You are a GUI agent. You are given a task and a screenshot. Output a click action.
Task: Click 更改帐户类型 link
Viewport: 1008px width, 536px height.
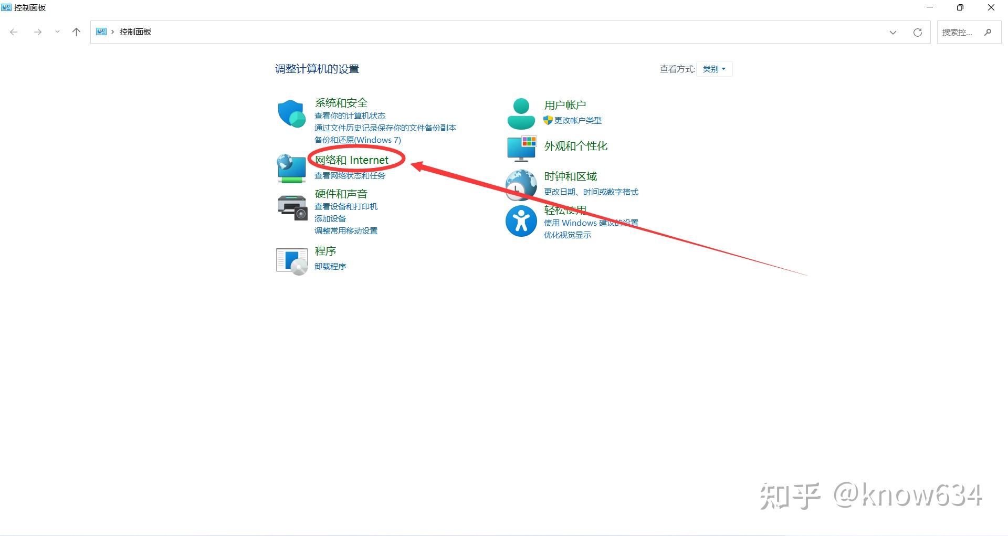(x=578, y=120)
